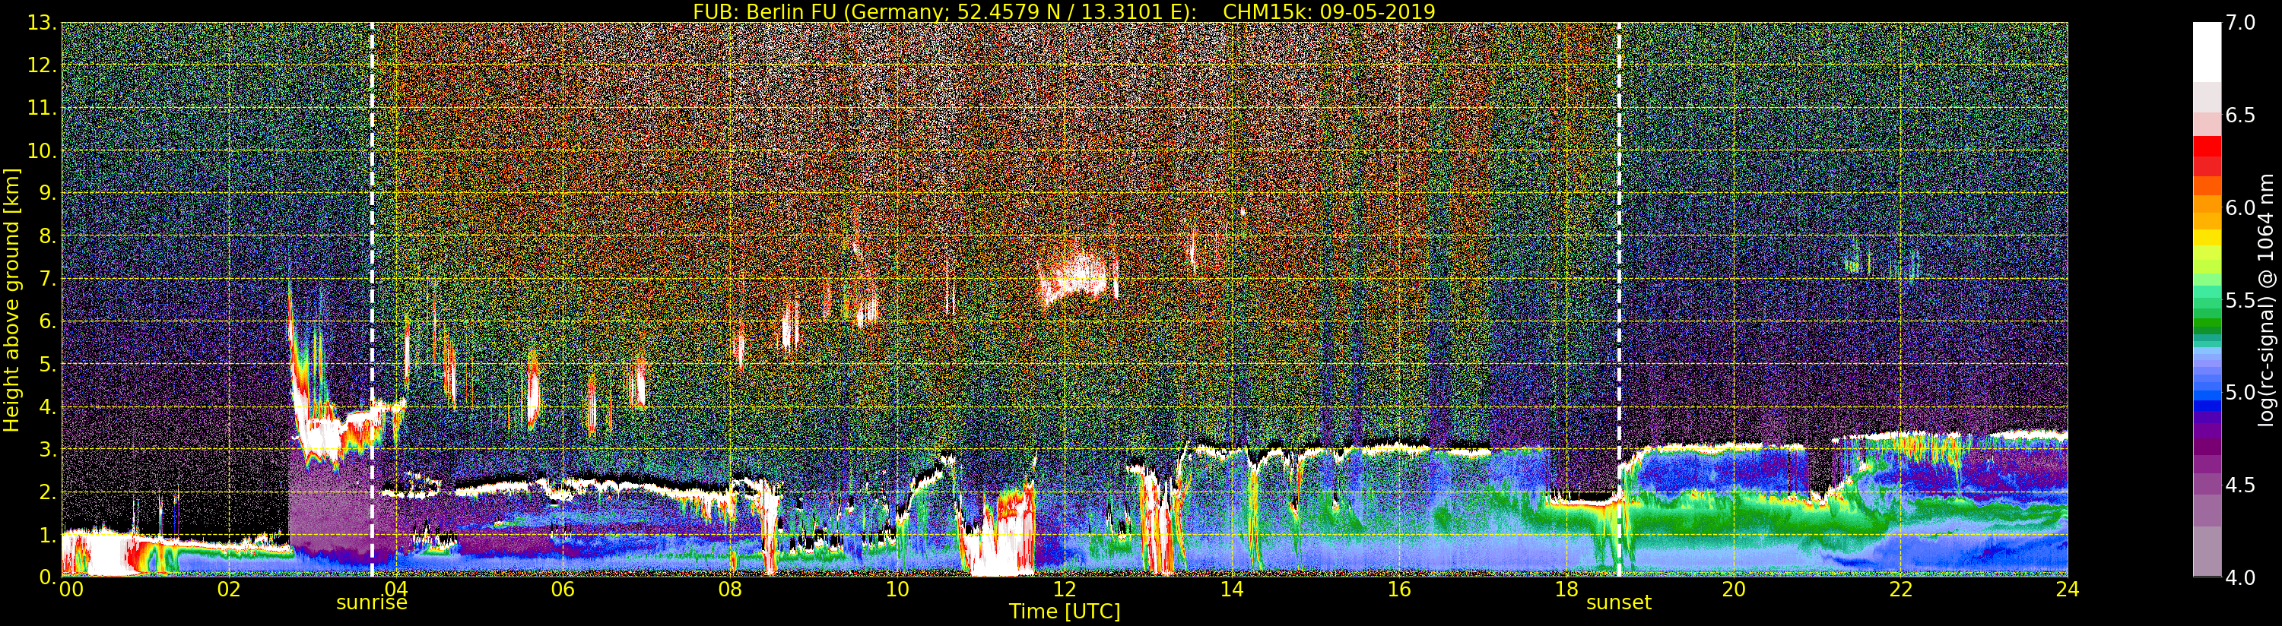2282x626 pixels.
Task: Click the '4.5' colorbar tick label
Action: coord(2240,485)
